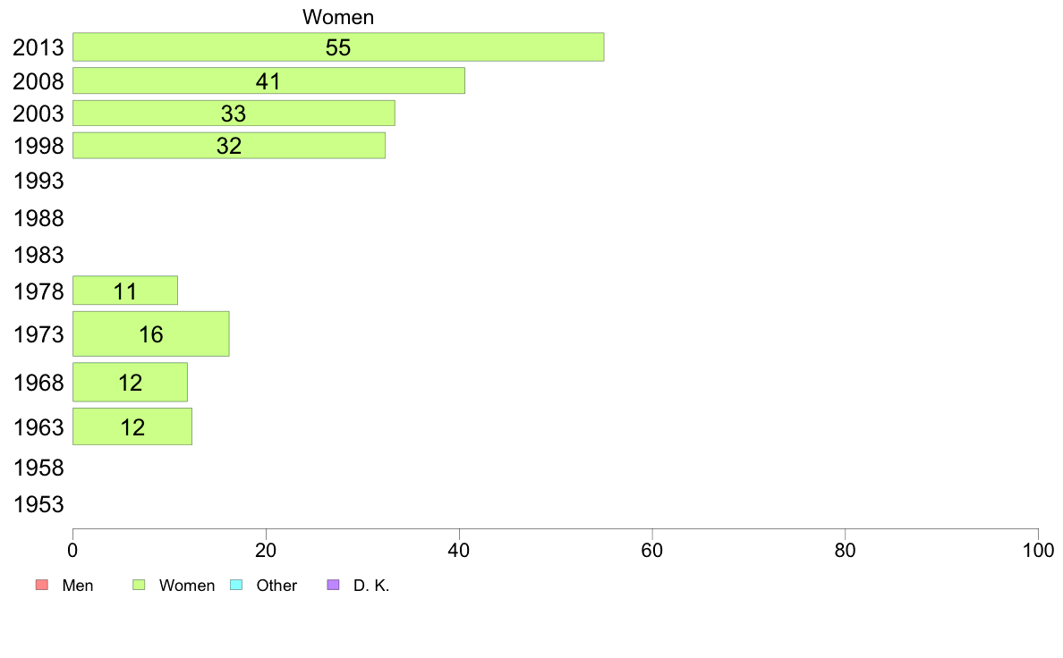Screen dimensions: 1063x658
Task: Select the 1978 bar showing 11
Action: pyautogui.click(x=125, y=291)
